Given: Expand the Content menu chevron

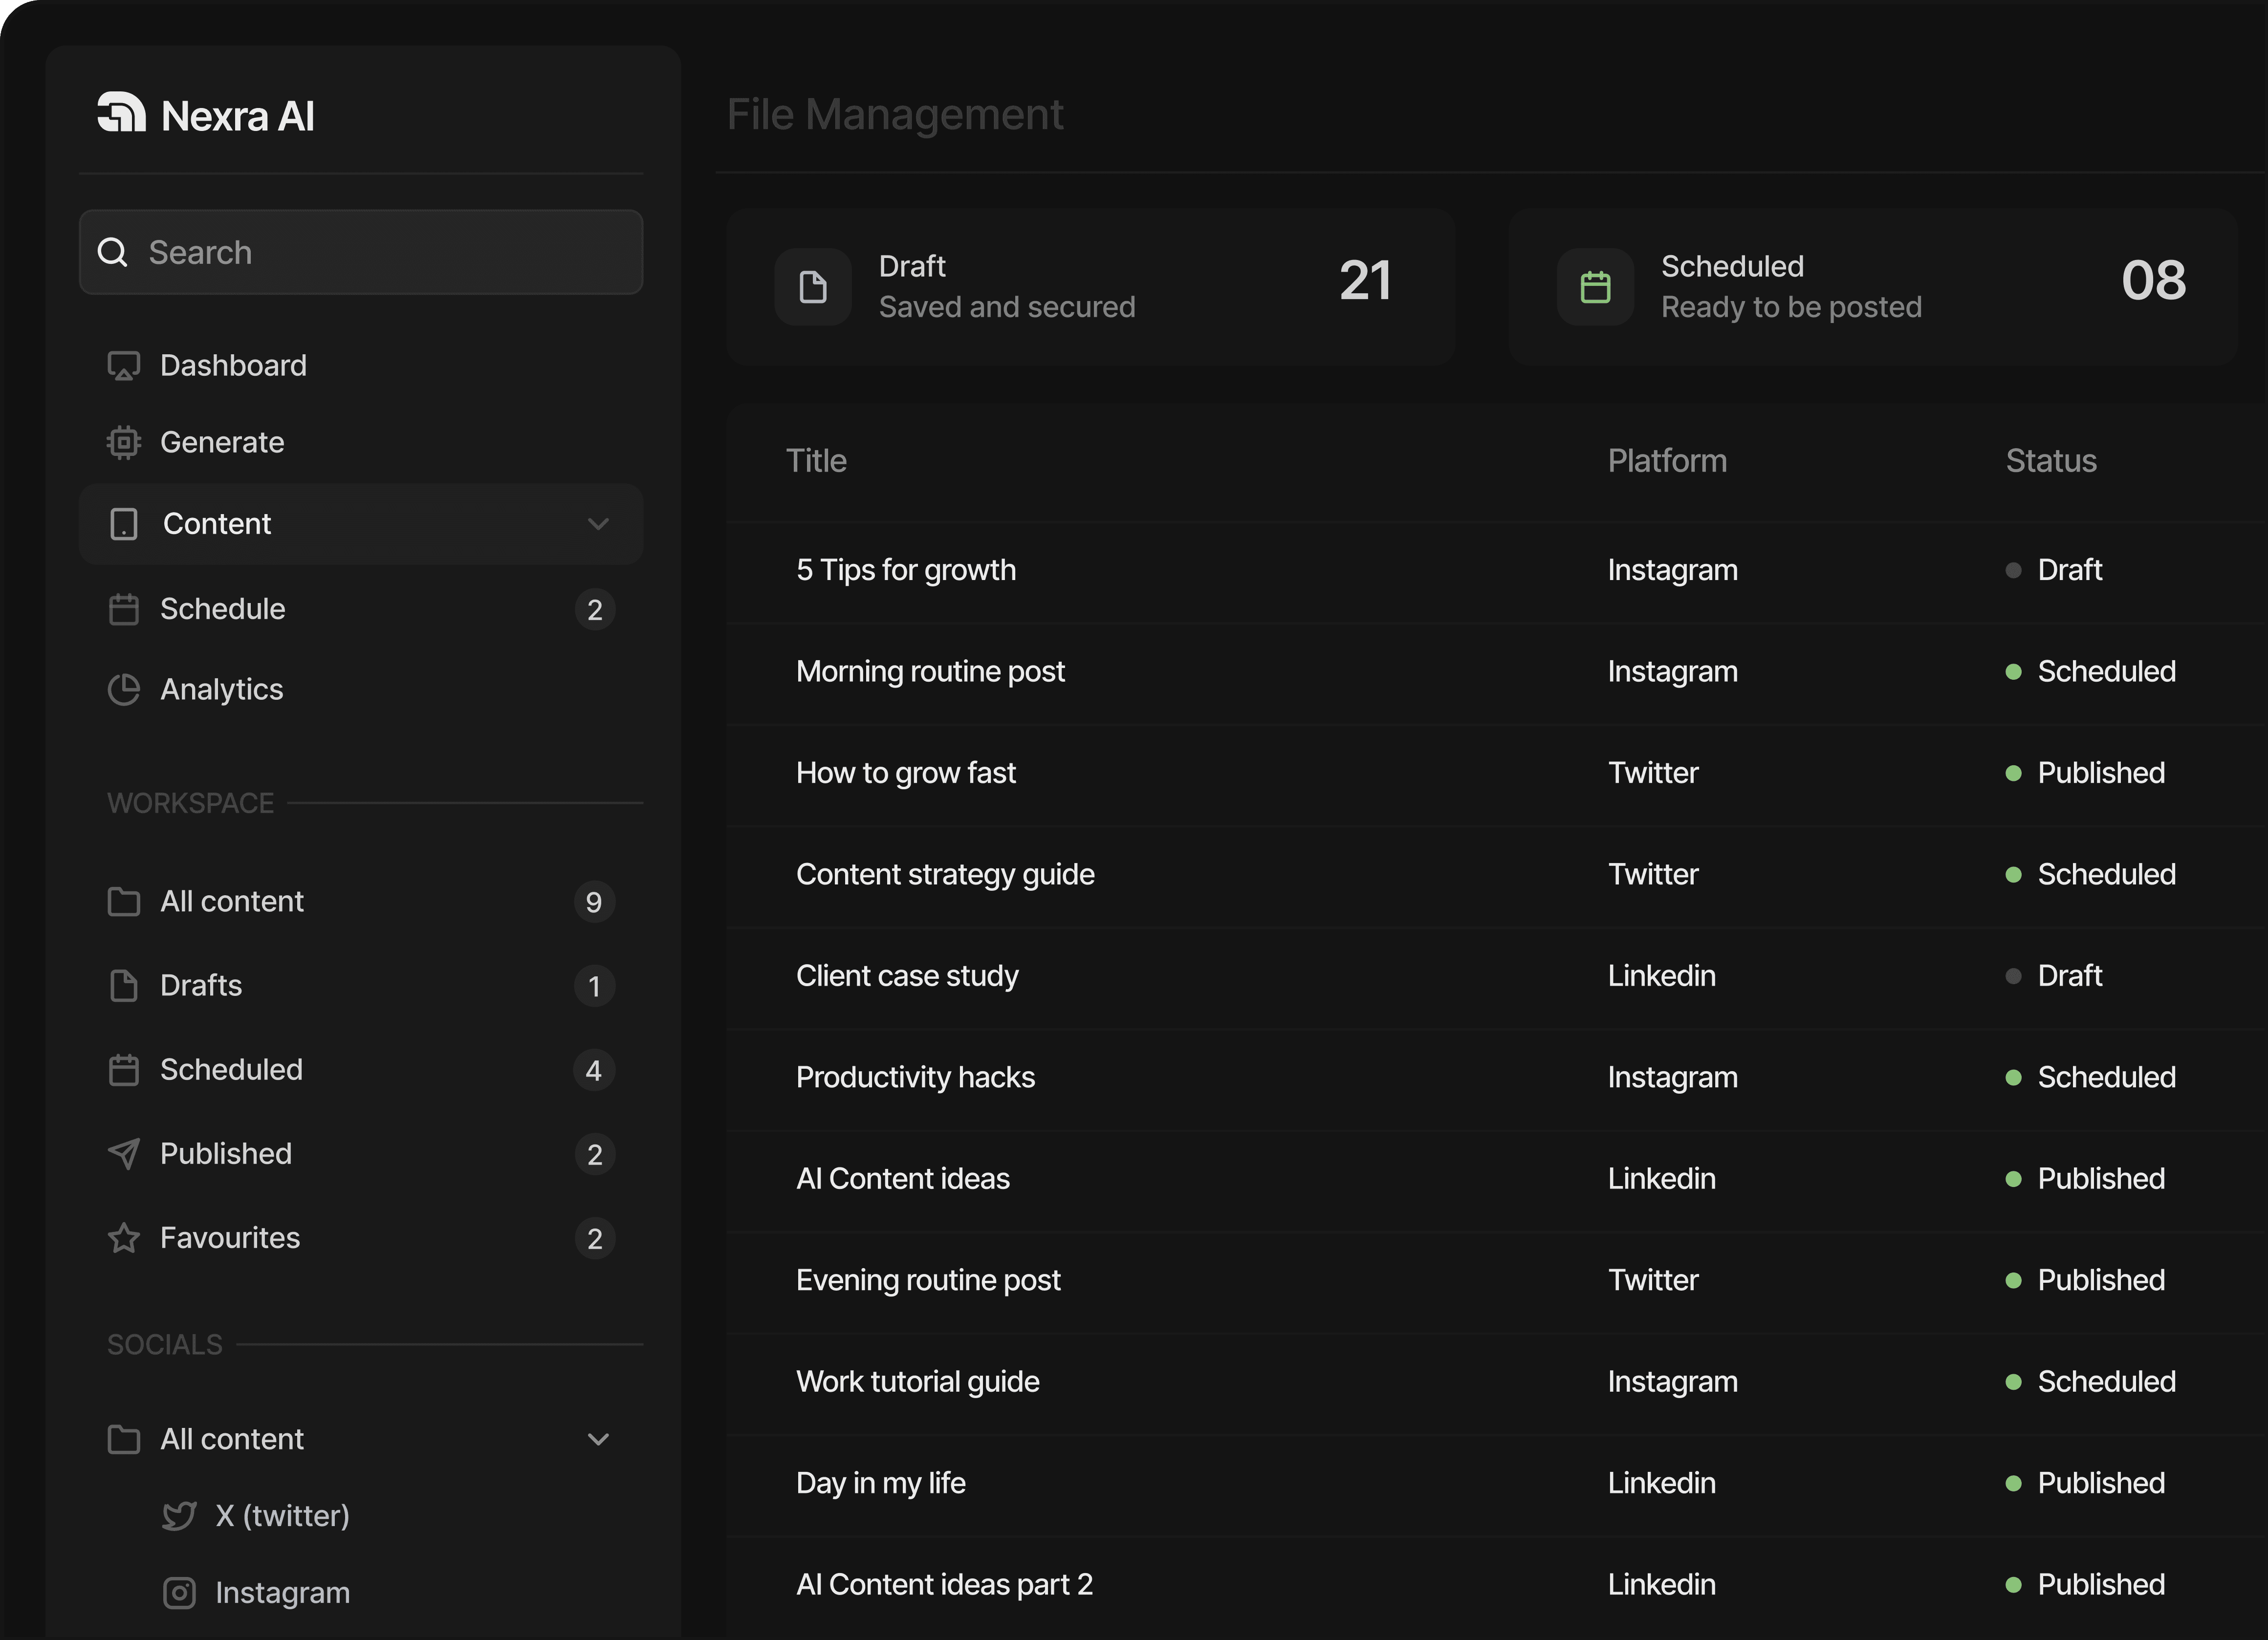Looking at the screenshot, I should pyautogui.click(x=598, y=524).
